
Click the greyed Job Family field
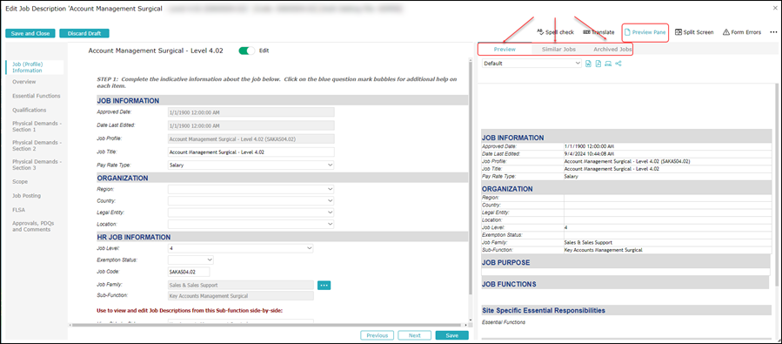click(x=241, y=285)
